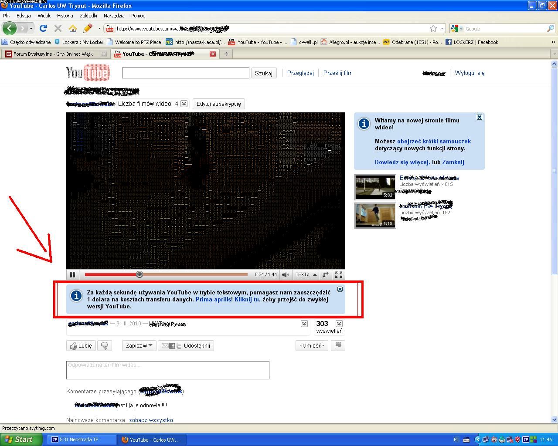The image size is (558, 446).
Task: Stop page loading with the X icon
Action: click(x=58, y=28)
